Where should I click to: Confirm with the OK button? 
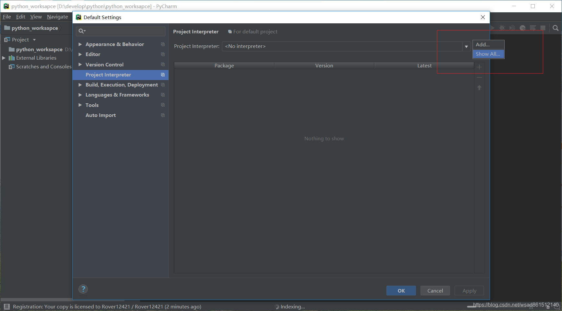pyautogui.click(x=401, y=291)
